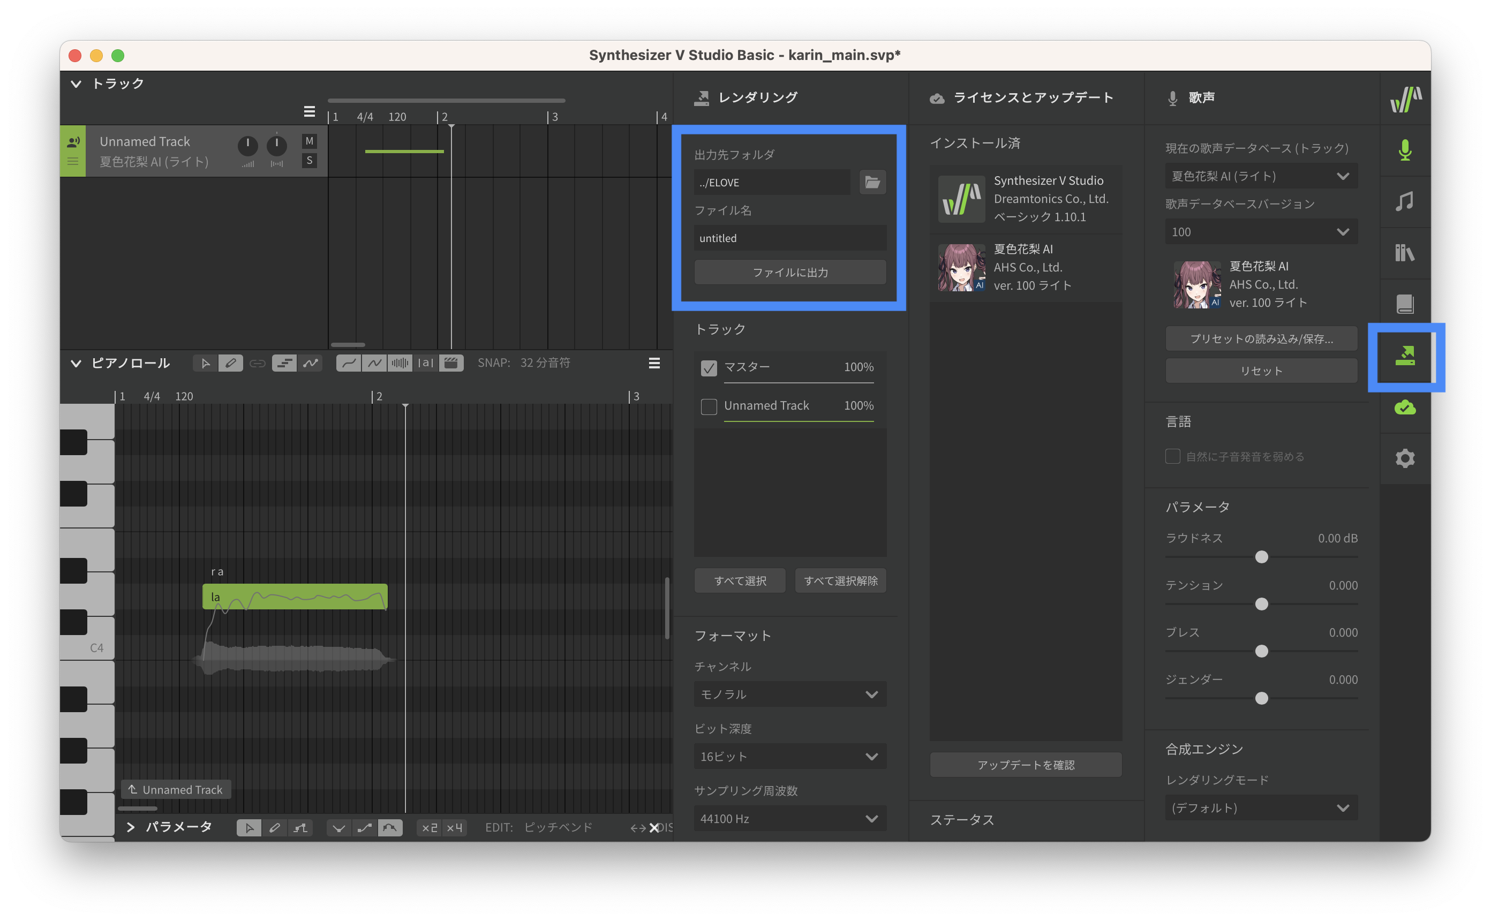Image resolution: width=1491 pixels, height=921 pixels.
Task: Change EDIT parameter type ピッチベンド
Action: (x=558, y=828)
